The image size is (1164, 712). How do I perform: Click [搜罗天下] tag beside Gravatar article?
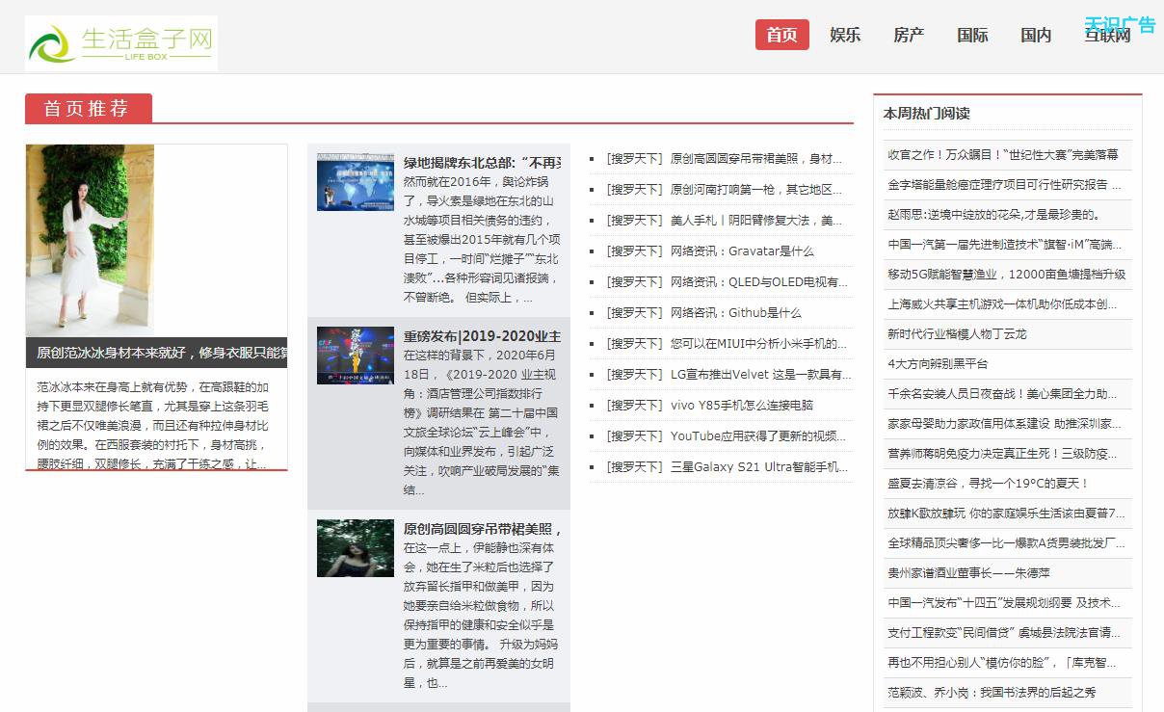click(635, 251)
